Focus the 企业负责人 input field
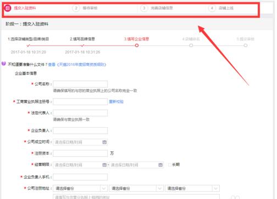 80,130
